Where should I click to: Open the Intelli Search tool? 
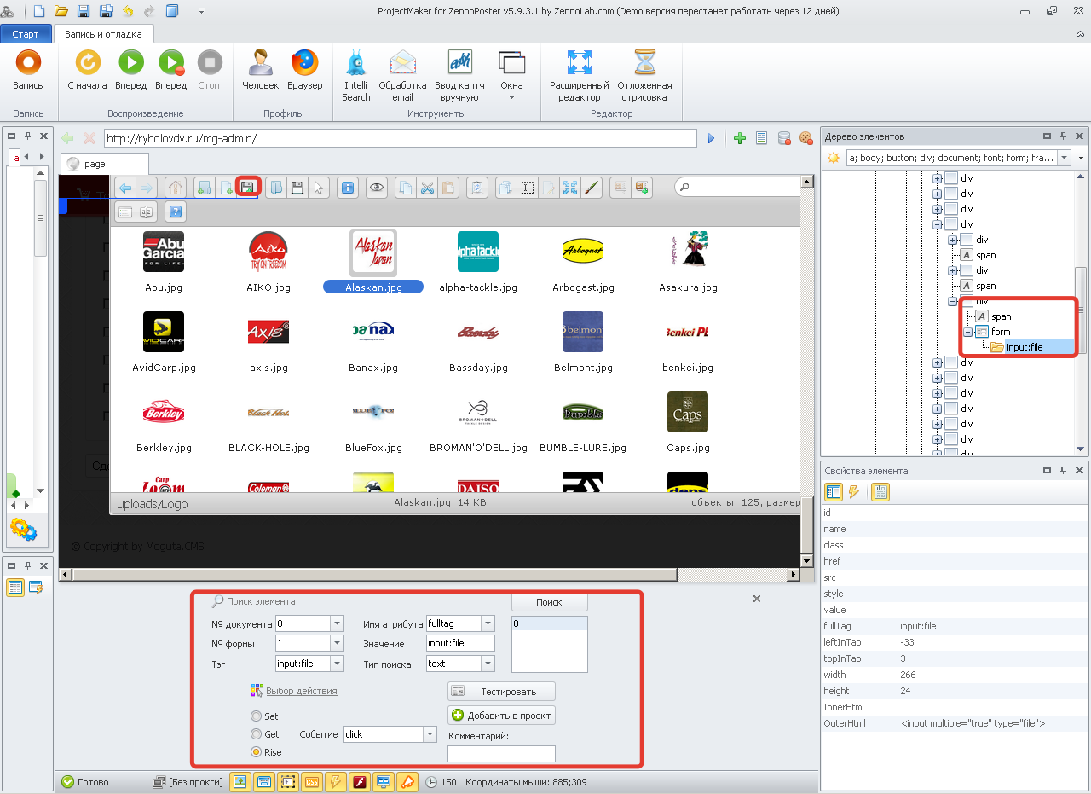click(x=355, y=63)
